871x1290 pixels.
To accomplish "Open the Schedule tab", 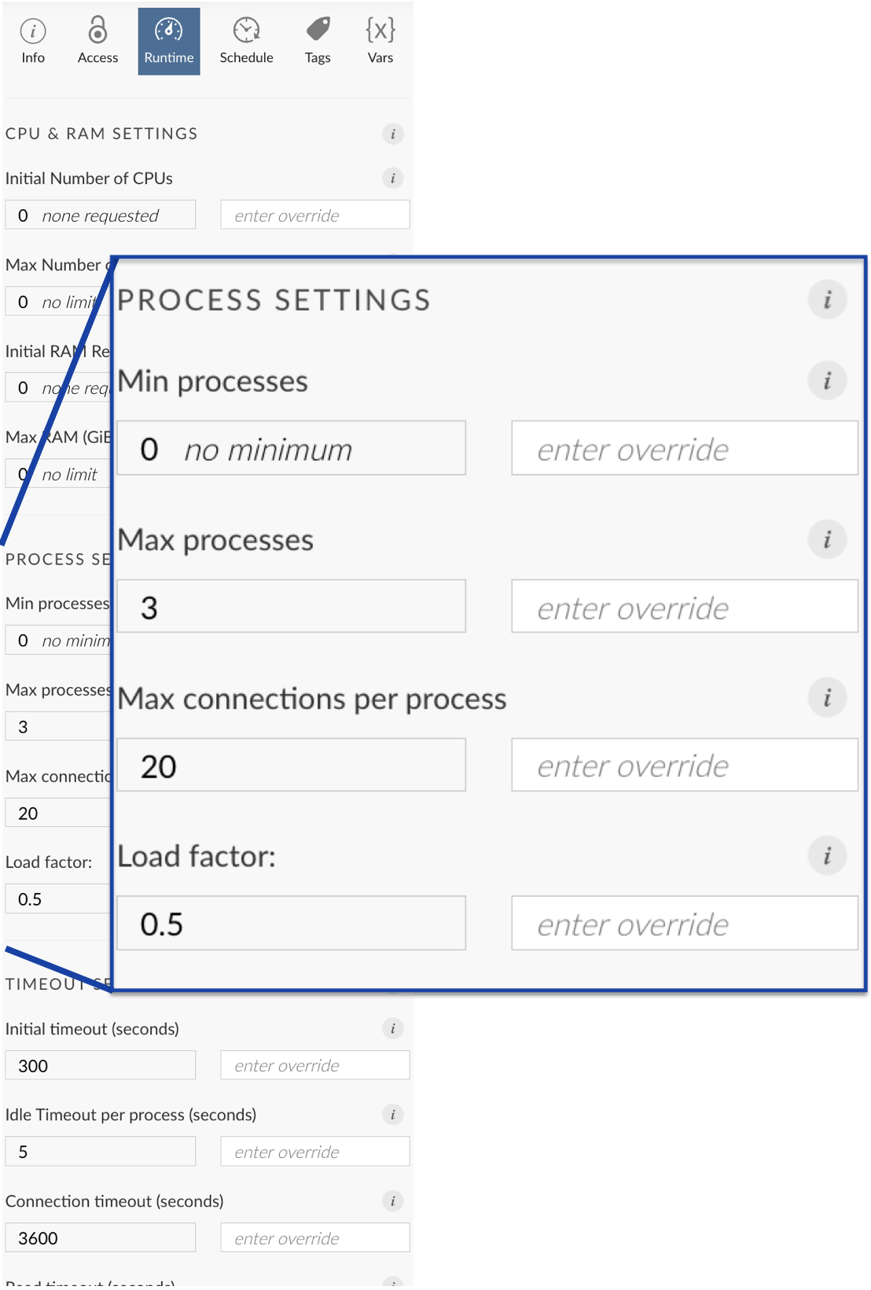I will tap(246, 41).
